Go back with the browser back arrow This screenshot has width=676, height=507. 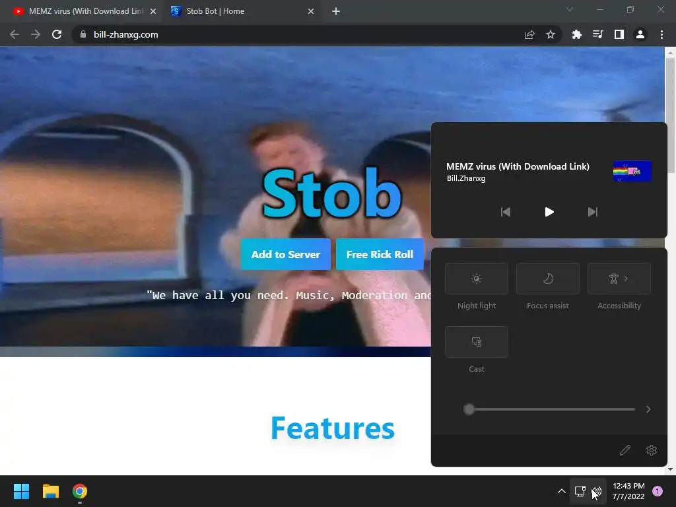pyautogui.click(x=15, y=34)
